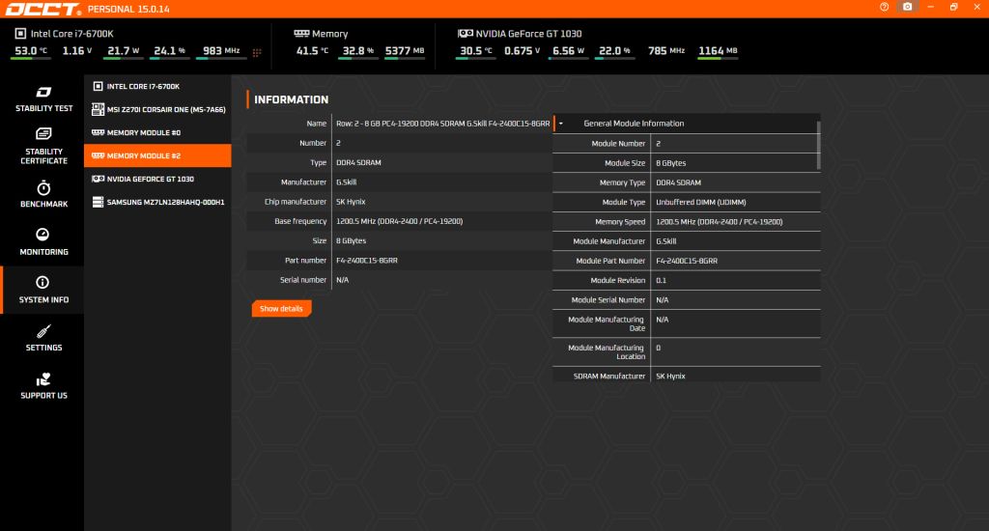The image size is (989, 531).
Task: Click the Chip manufacturer SK Hynix value
Action: click(x=351, y=202)
